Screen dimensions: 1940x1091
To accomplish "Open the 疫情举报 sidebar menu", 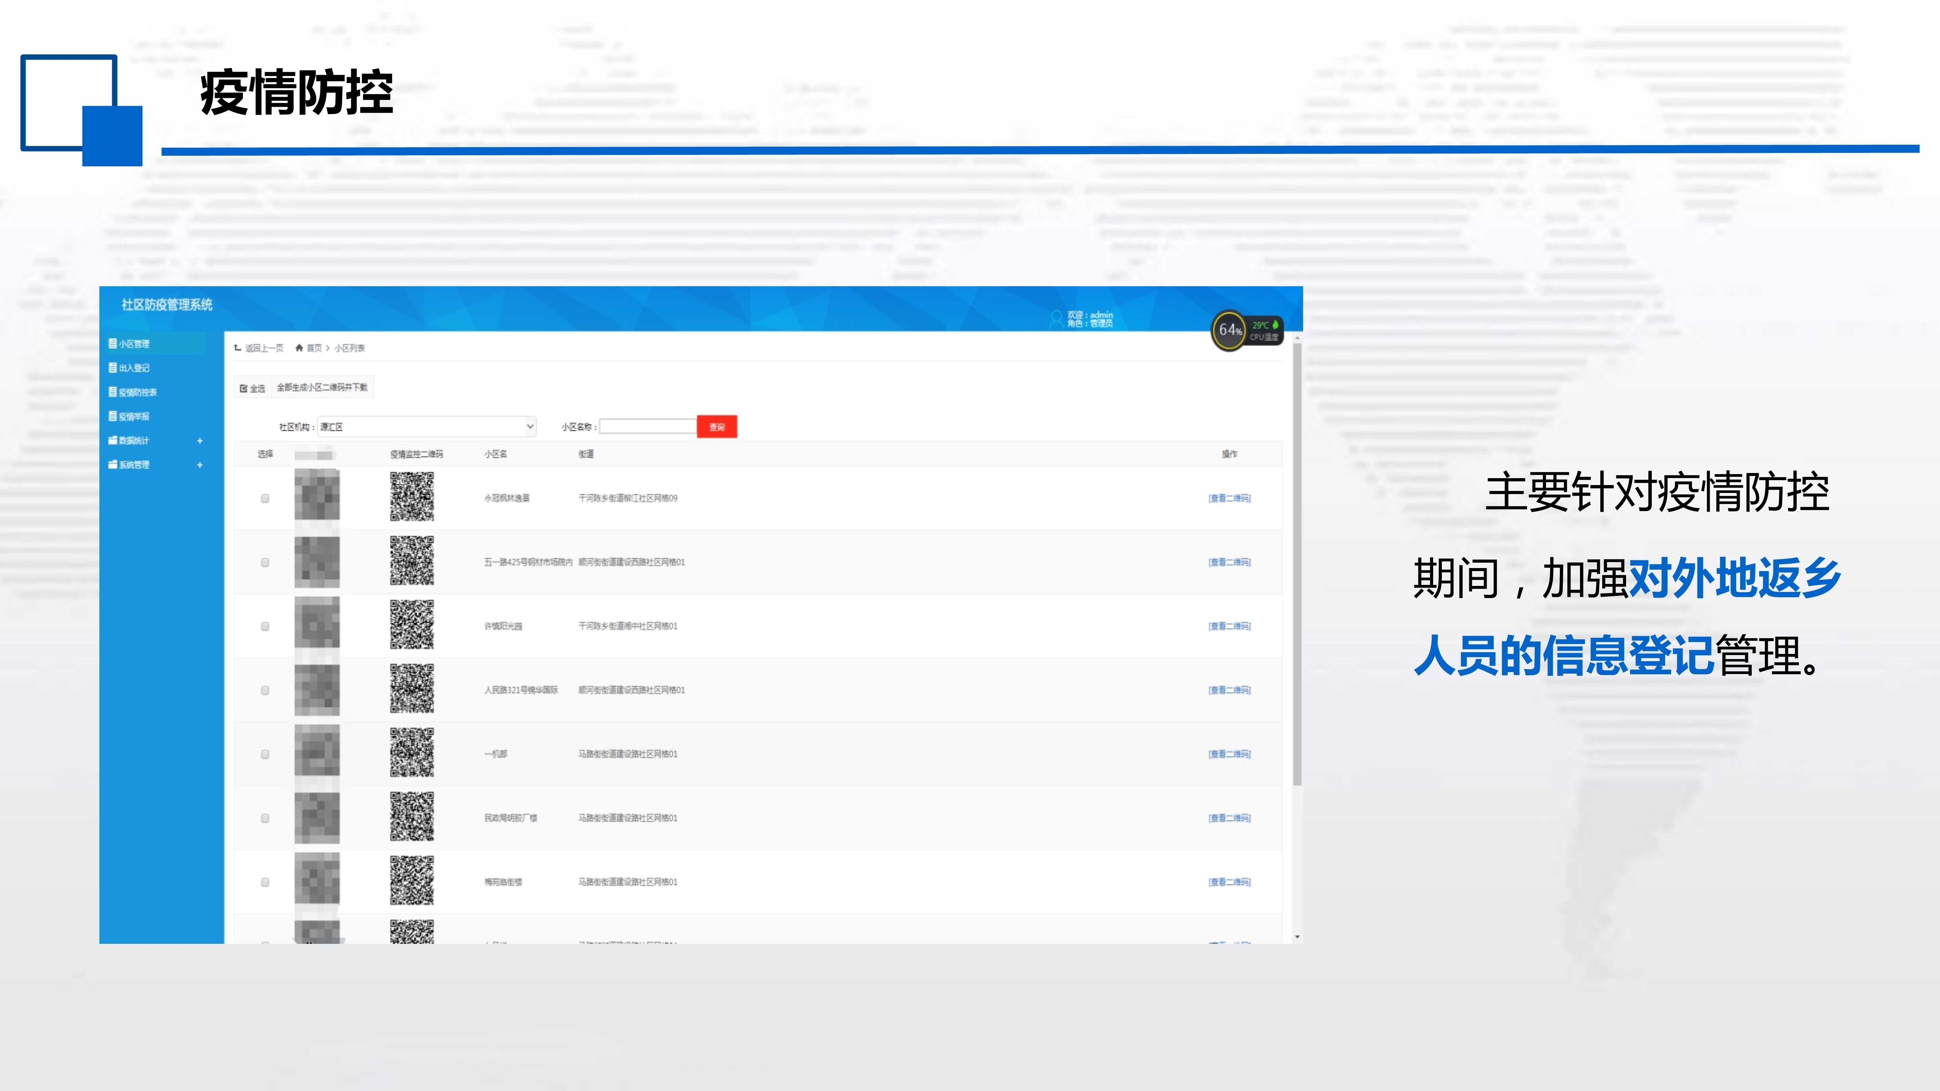I will click(134, 417).
